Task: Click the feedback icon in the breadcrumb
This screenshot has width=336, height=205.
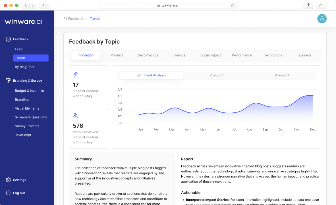Action: pos(65,18)
